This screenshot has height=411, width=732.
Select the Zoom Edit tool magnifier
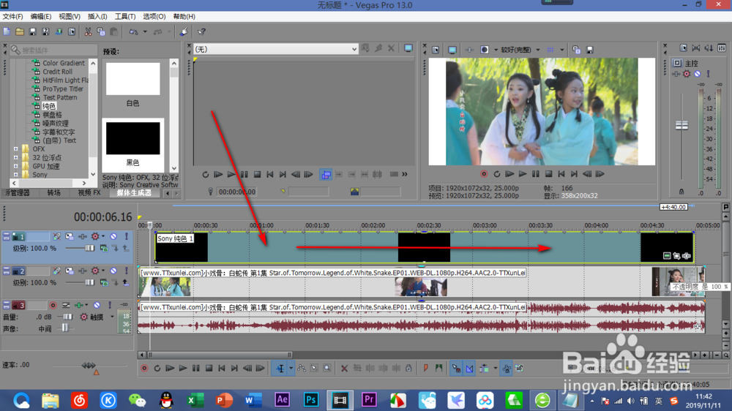pos(327,369)
